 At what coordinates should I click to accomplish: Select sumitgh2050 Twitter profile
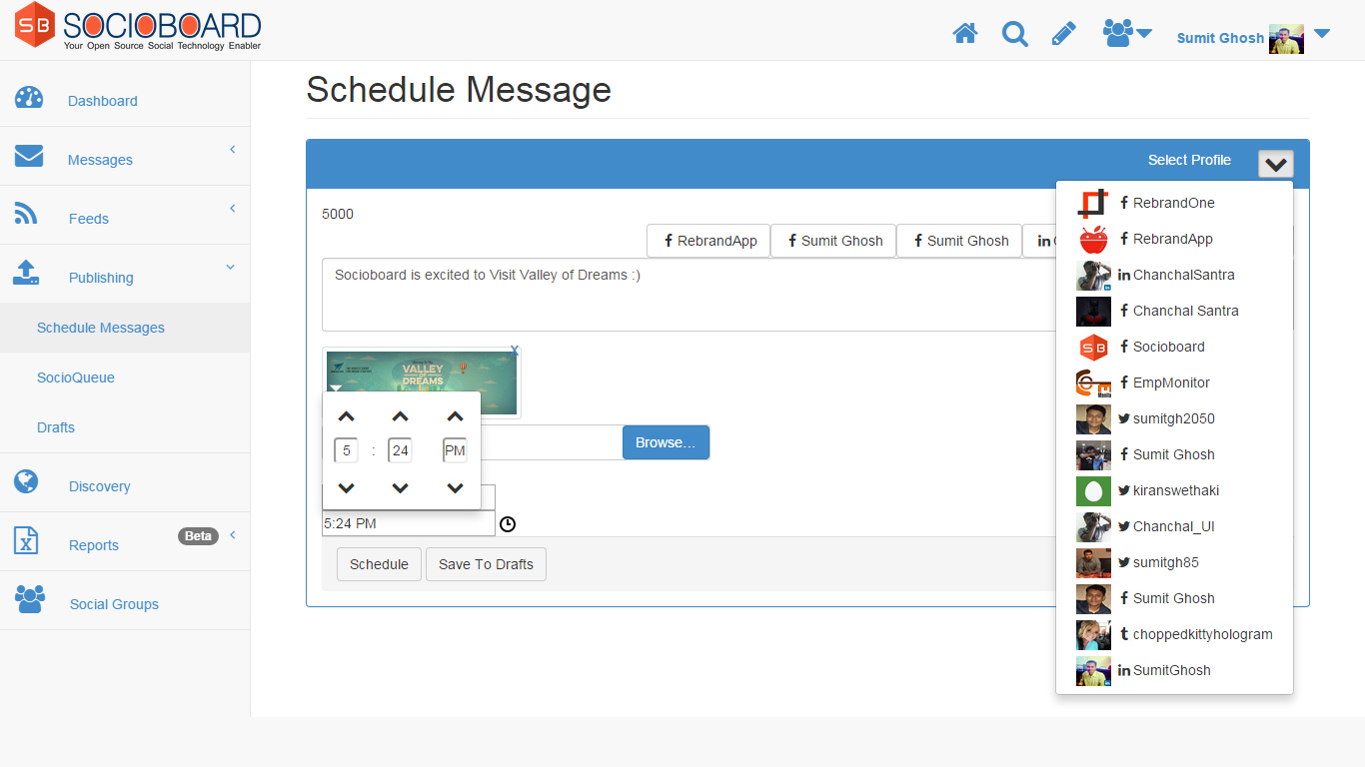click(x=1174, y=418)
